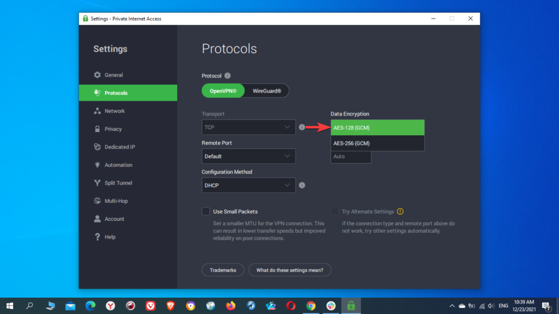
Task: Click the info icon next to Transport
Action: [x=302, y=127]
